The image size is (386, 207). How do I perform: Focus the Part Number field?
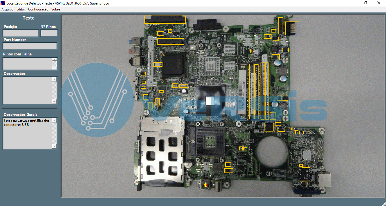coord(30,46)
